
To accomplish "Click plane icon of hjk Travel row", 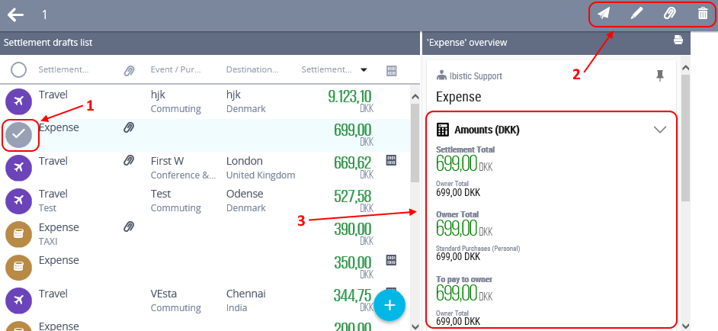I will [x=19, y=101].
